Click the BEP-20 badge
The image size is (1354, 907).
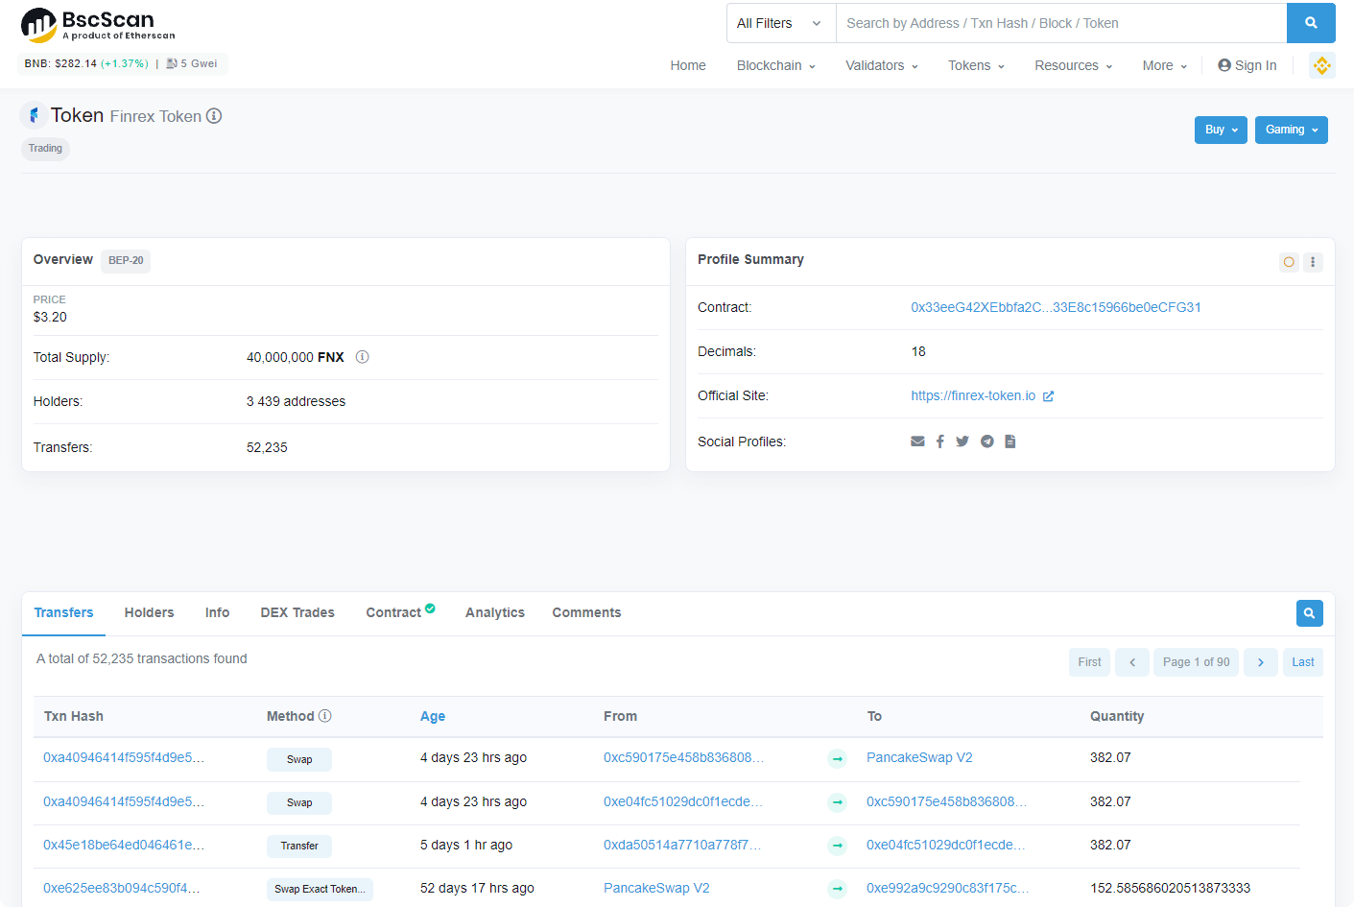click(x=126, y=261)
